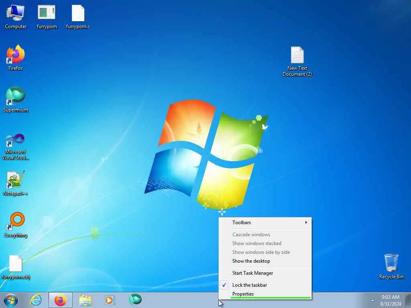Click greyed Show windows side by side
411x308 pixels.
point(265,252)
